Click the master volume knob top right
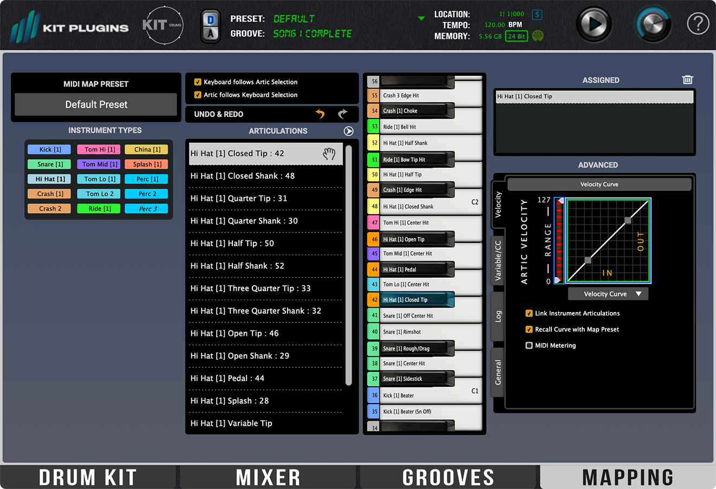 click(x=653, y=24)
